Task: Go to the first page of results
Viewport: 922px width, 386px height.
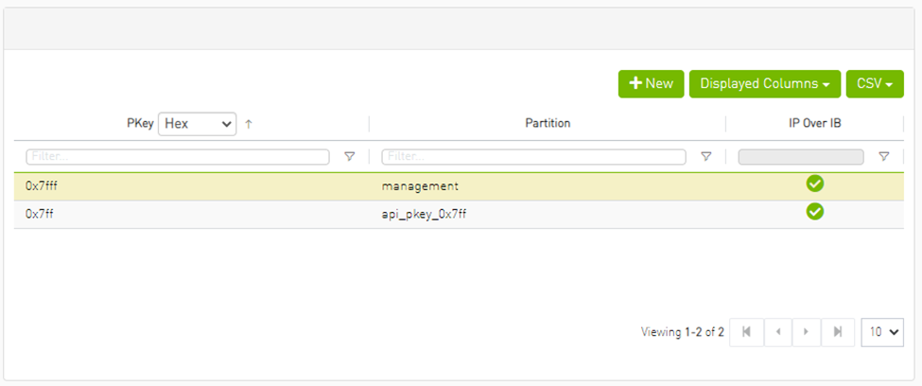Action: point(746,332)
